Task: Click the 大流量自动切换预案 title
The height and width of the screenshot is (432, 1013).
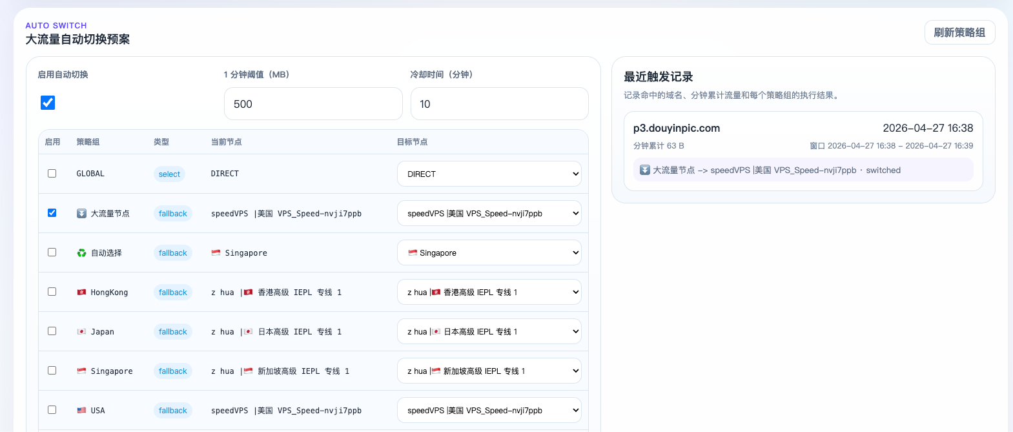Action: 77,39
